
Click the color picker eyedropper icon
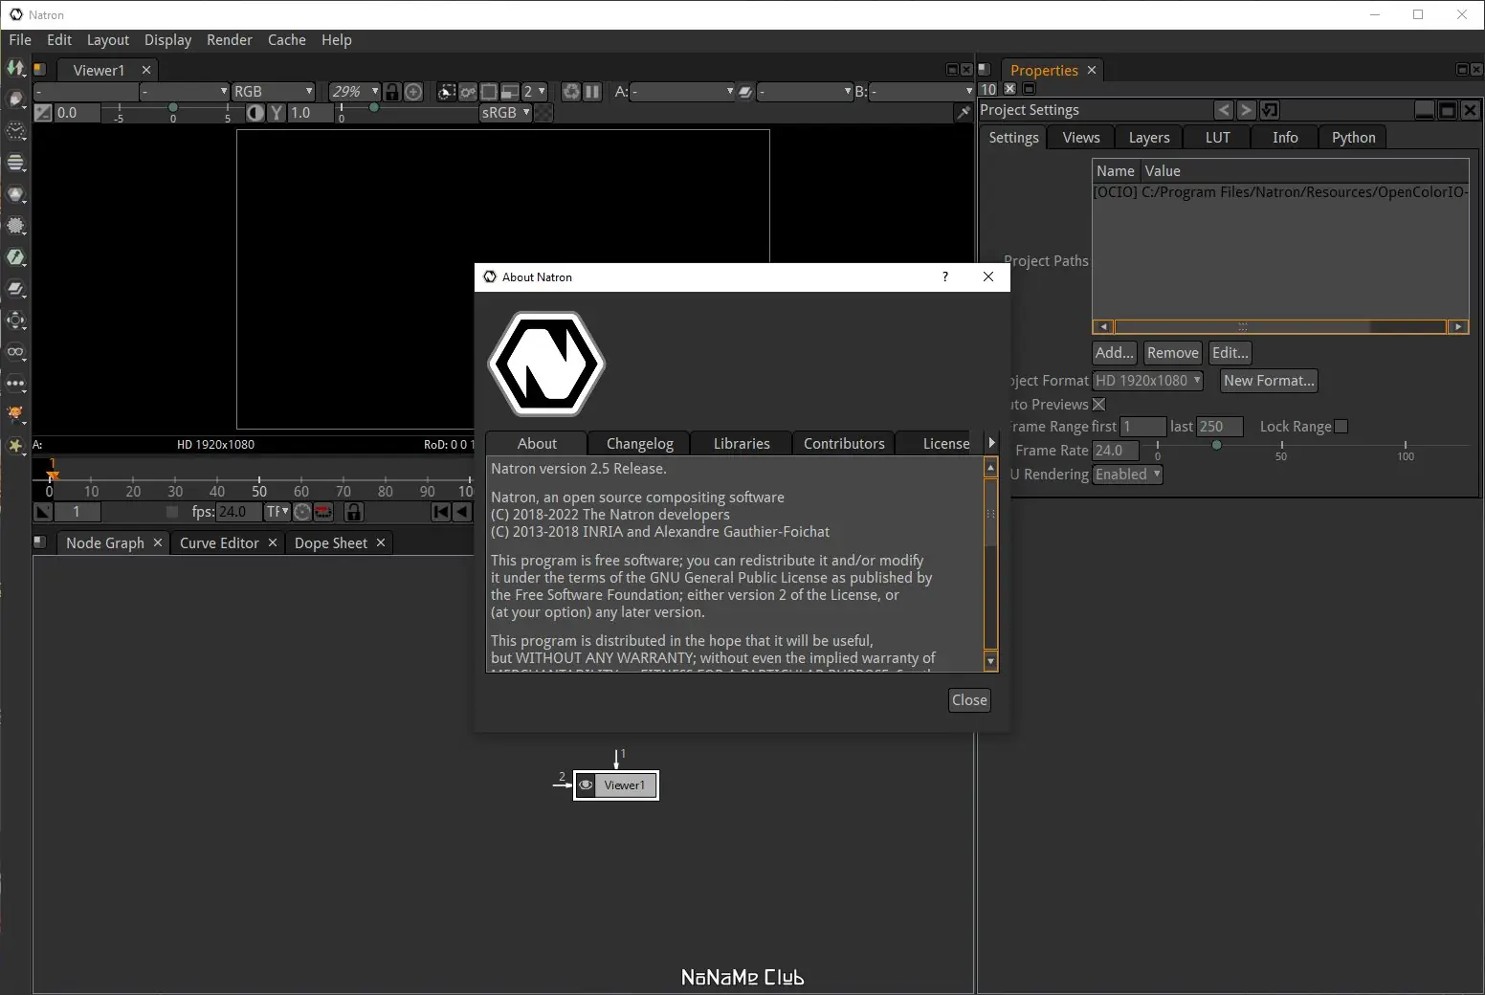[964, 113]
